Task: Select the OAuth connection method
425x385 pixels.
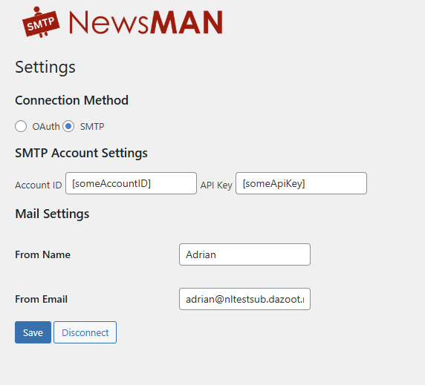Action: click(x=21, y=126)
